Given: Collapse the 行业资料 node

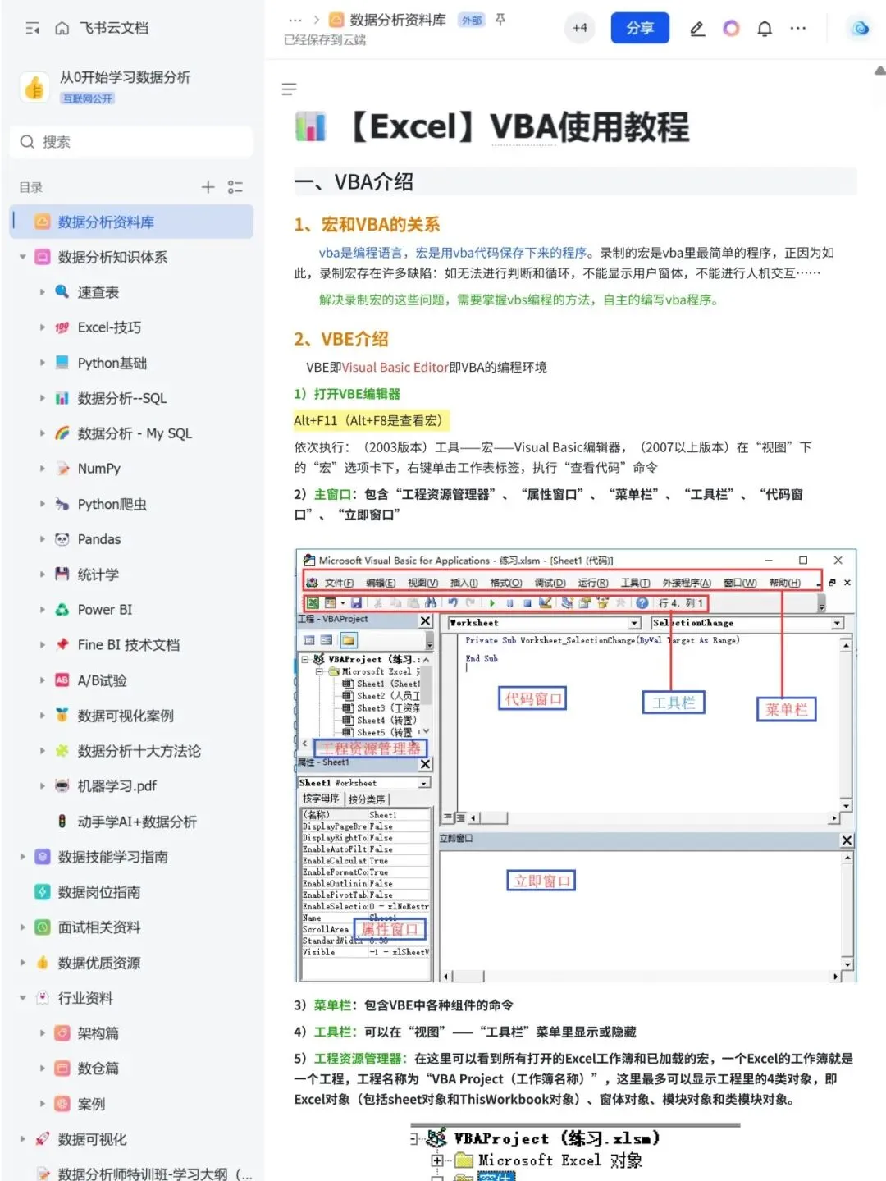Looking at the screenshot, I should pyautogui.click(x=23, y=998).
